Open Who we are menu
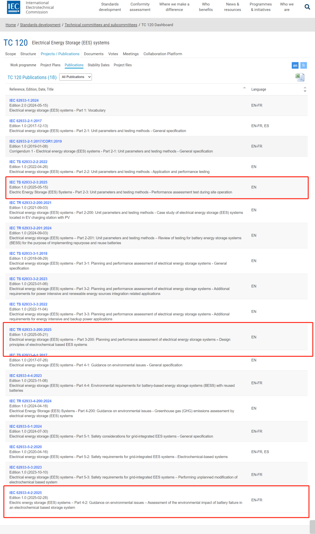Screen dimensions: 315x534 [287, 7]
